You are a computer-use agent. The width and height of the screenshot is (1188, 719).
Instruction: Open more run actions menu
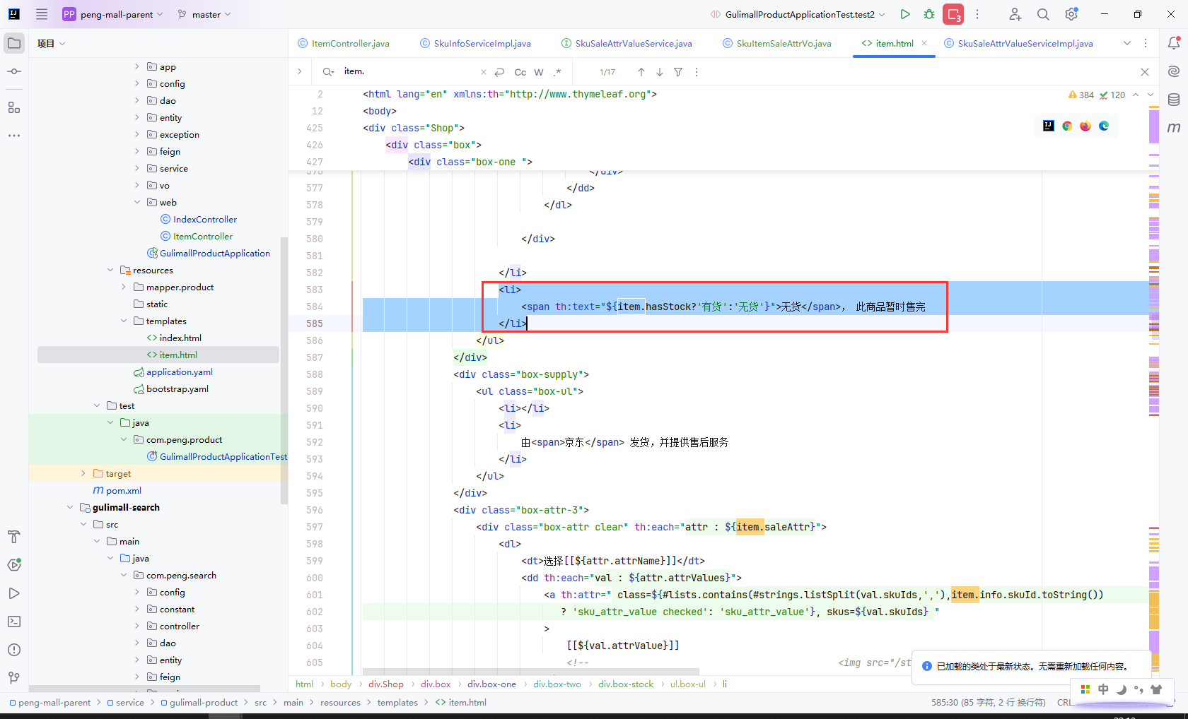click(977, 14)
